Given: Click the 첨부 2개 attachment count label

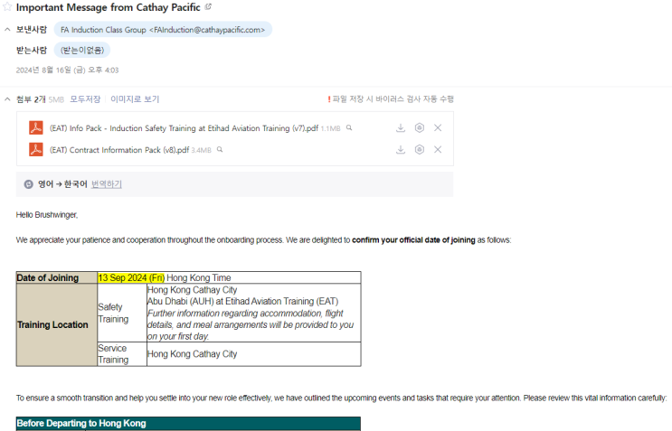Looking at the screenshot, I should click(x=31, y=99).
